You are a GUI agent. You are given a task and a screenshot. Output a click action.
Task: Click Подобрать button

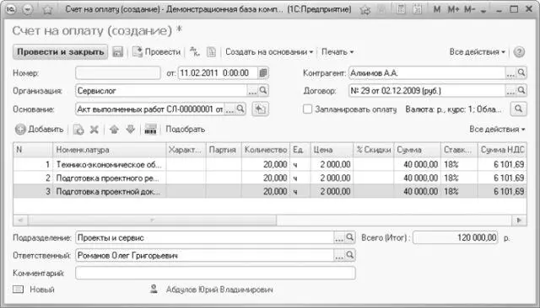(x=186, y=130)
